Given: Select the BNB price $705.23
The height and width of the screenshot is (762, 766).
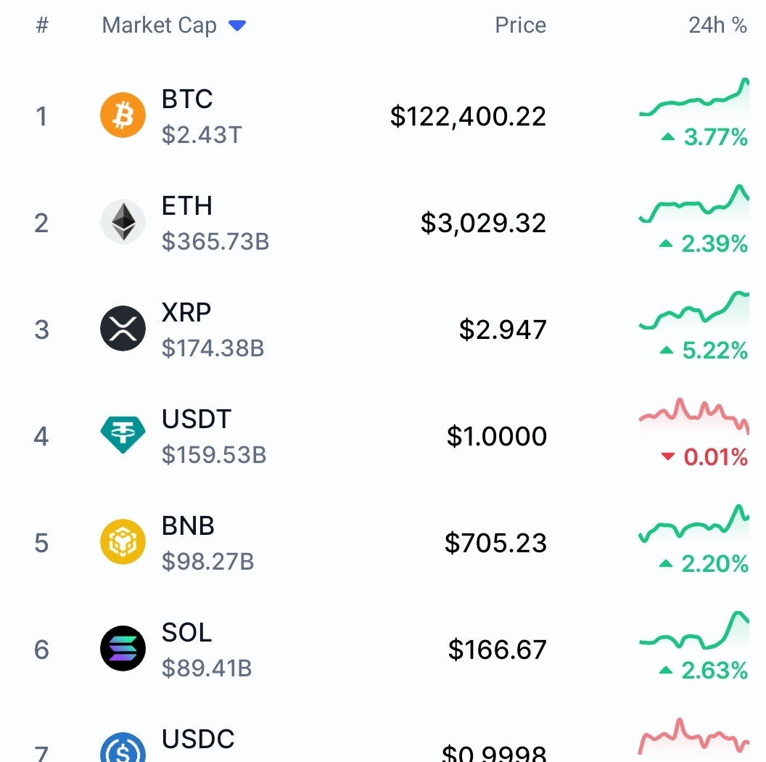Looking at the screenshot, I should click(x=495, y=543).
